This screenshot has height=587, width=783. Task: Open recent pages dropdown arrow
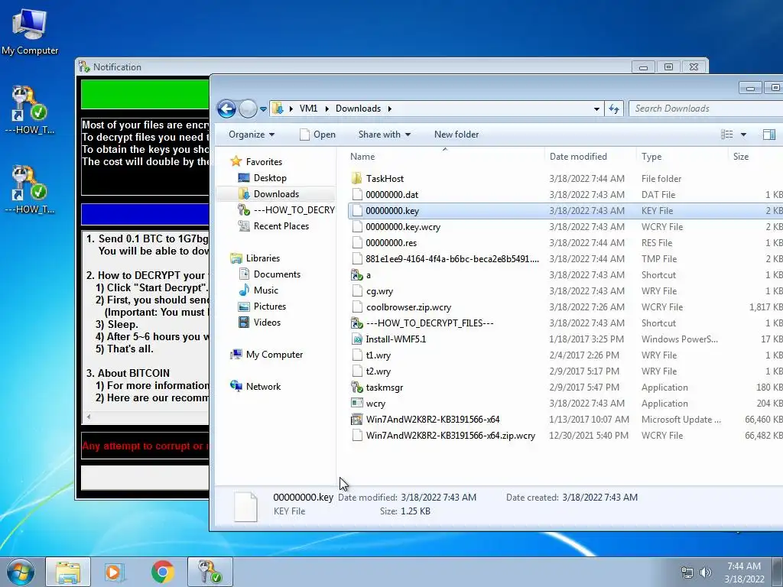pos(263,109)
